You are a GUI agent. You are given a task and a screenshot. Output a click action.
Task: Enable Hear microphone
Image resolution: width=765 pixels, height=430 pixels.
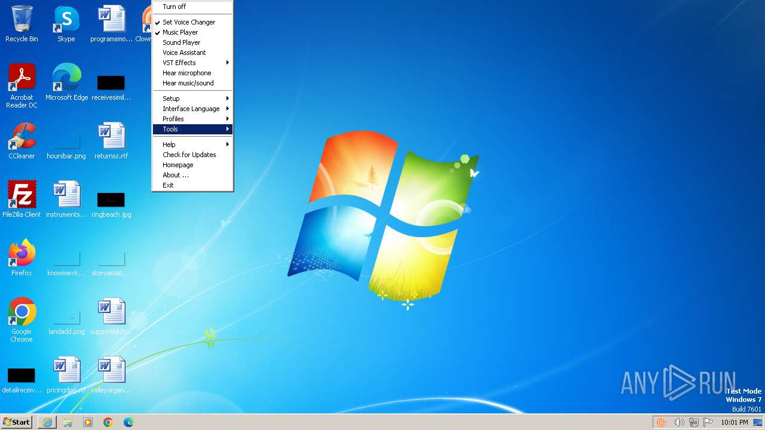[x=192, y=73]
